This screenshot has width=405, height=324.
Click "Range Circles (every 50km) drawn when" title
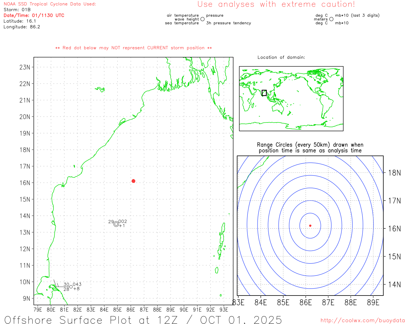pos(310,145)
